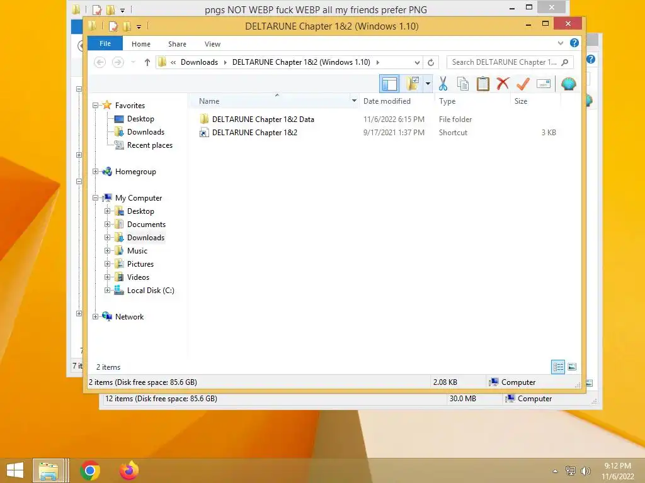645x483 pixels.
Task: Select Recent places in Favorites
Action: click(x=150, y=145)
